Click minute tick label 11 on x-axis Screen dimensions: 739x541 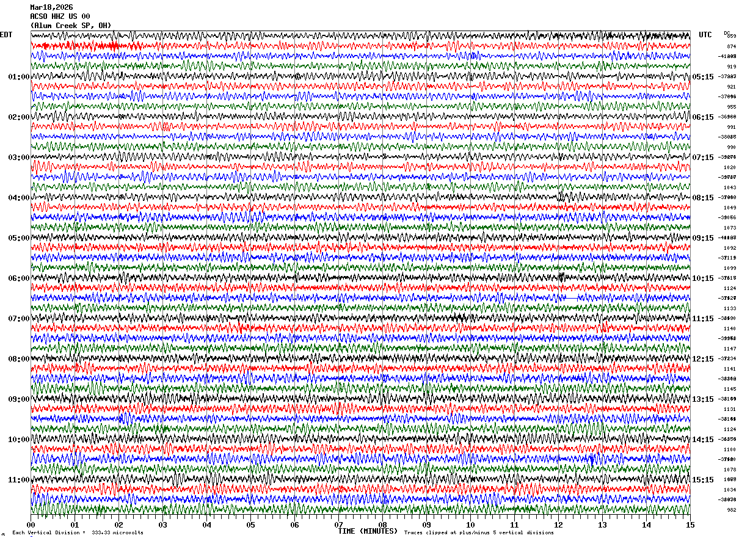coord(514,525)
